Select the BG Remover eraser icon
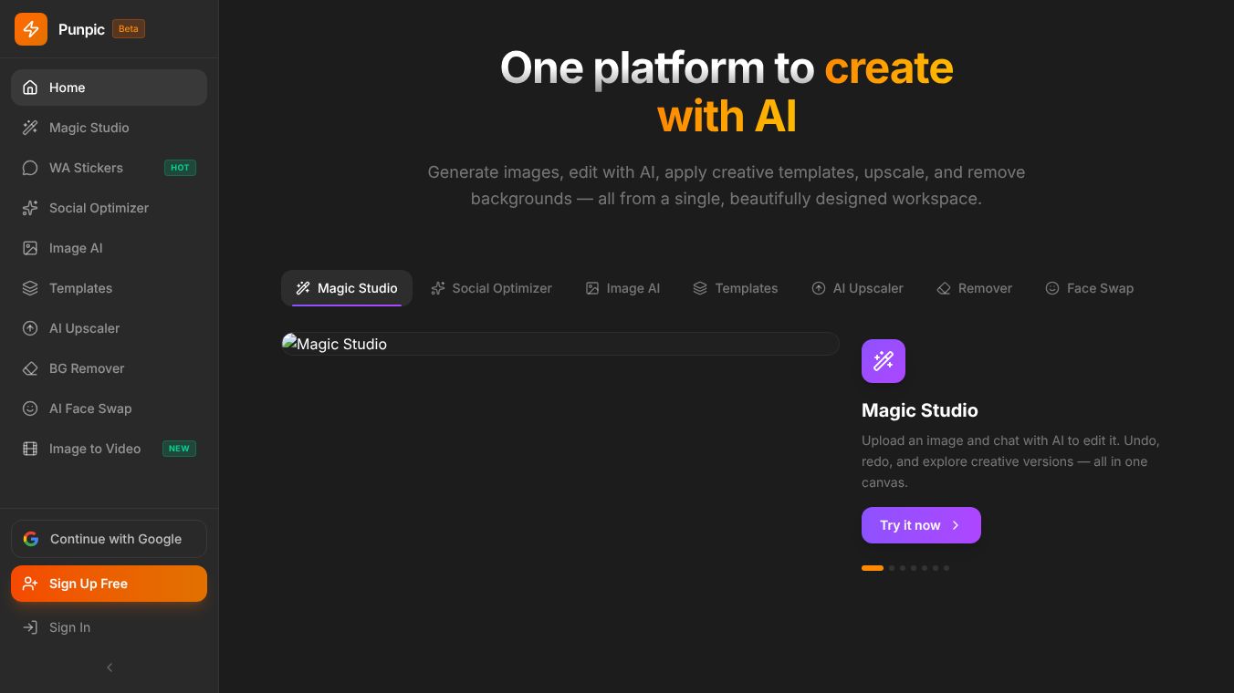This screenshot has width=1234, height=693. [30, 368]
